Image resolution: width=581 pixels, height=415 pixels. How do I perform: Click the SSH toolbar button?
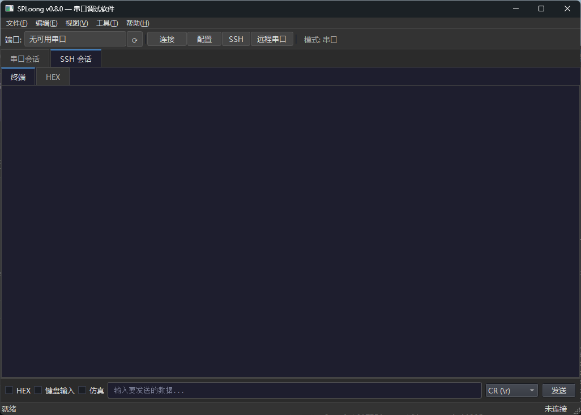pos(236,39)
